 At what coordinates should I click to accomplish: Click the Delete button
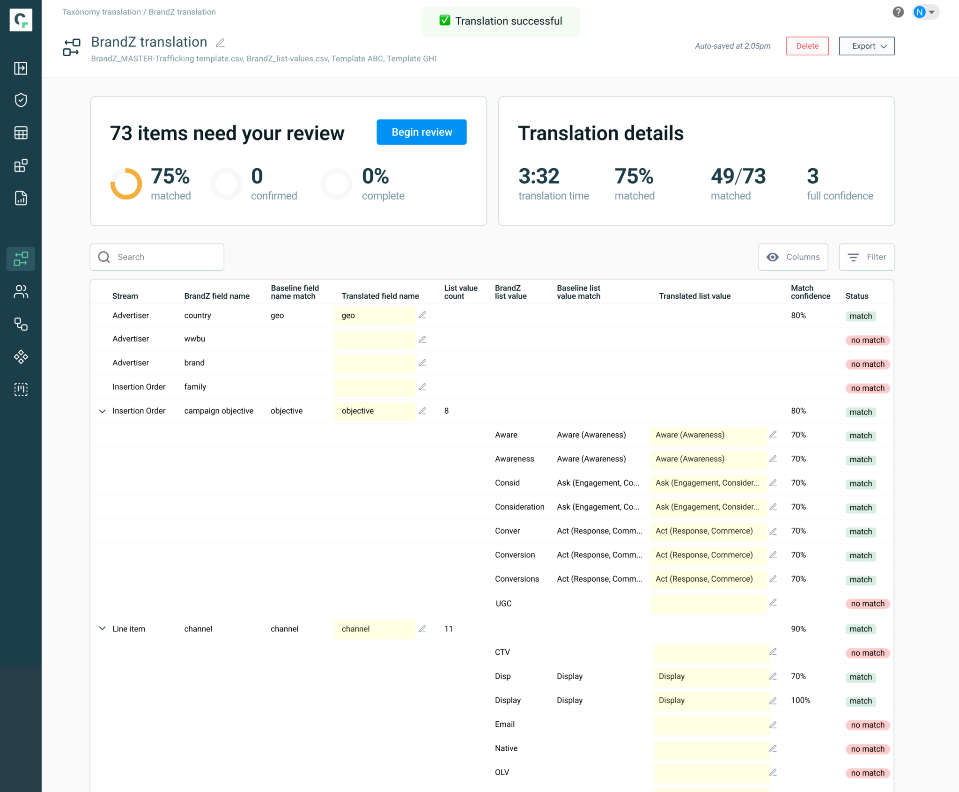tap(807, 46)
